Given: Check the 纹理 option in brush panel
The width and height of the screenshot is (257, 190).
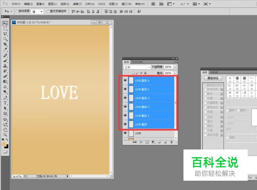Looking at the screenshot, I should pyautogui.click(x=205, y=98).
